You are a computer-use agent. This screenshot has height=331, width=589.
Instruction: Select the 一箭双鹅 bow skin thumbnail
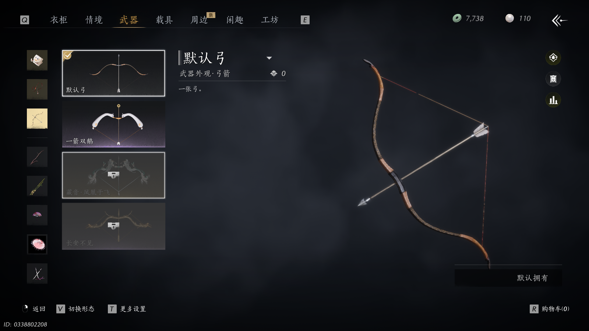tap(113, 124)
